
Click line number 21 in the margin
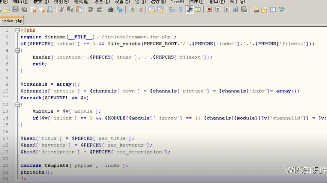tap(6, 165)
